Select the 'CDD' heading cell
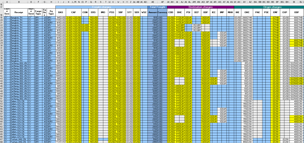Viewport: 304px width, 143px height. coord(171,12)
